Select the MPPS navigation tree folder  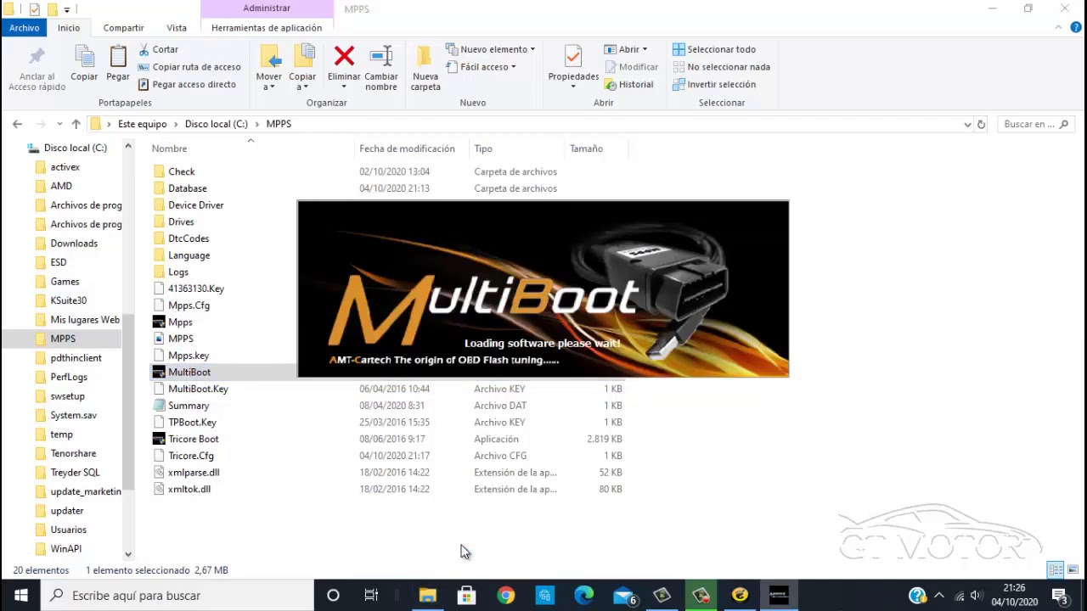[63, 339]
